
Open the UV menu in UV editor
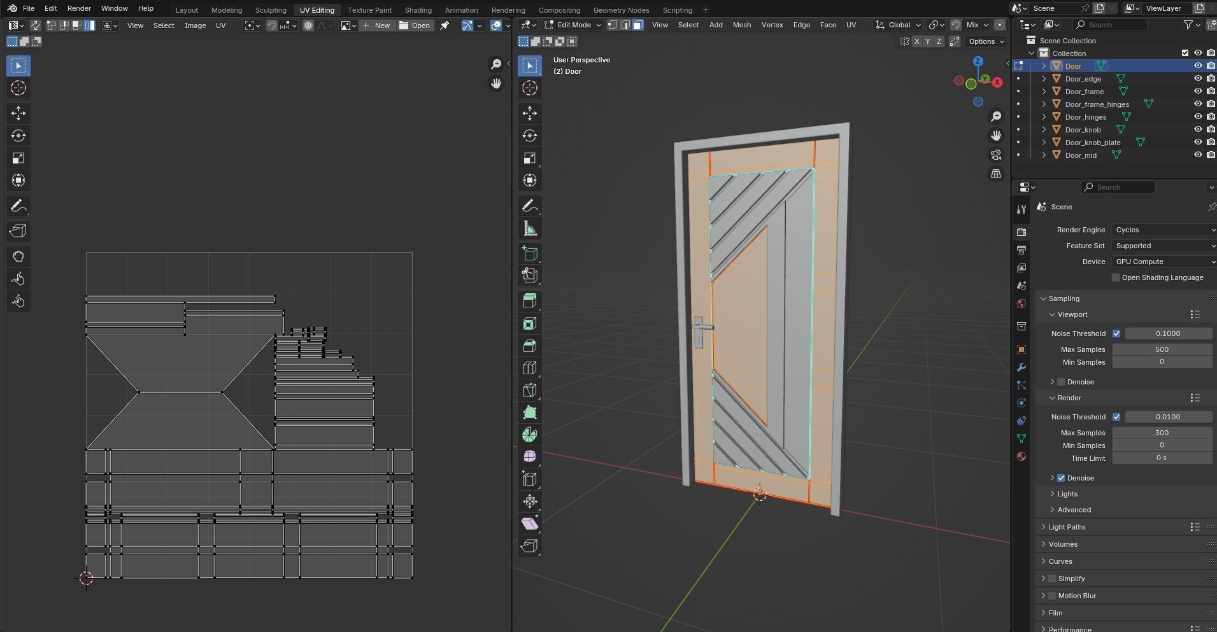pos(220,25)
